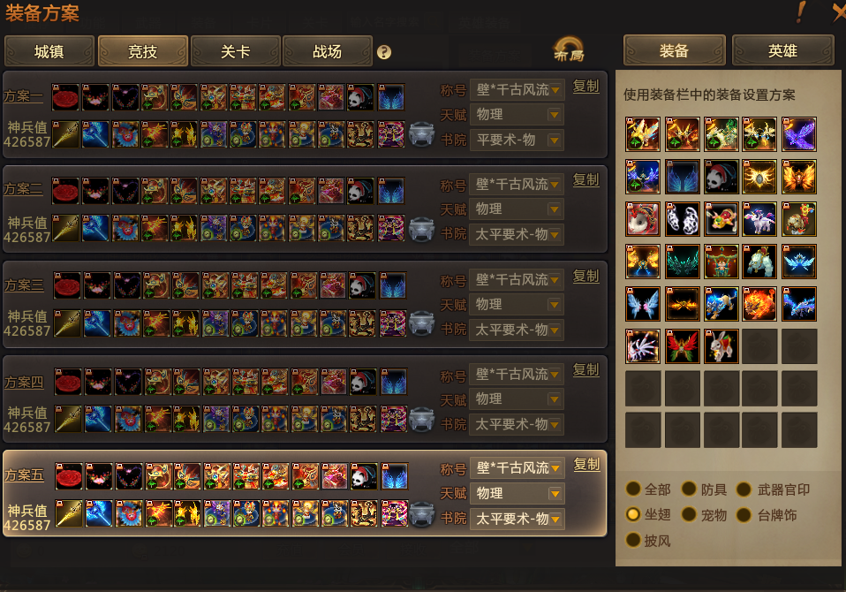Select the blue wings icon in 方案五's top row

pos(395,476)
